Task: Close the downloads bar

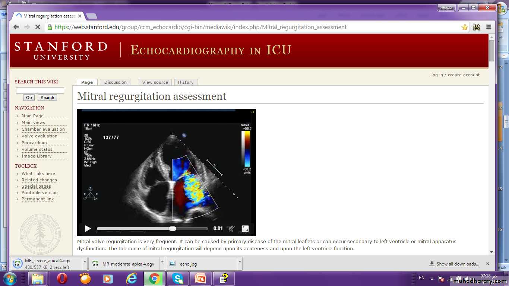Action: coord(488,264)
